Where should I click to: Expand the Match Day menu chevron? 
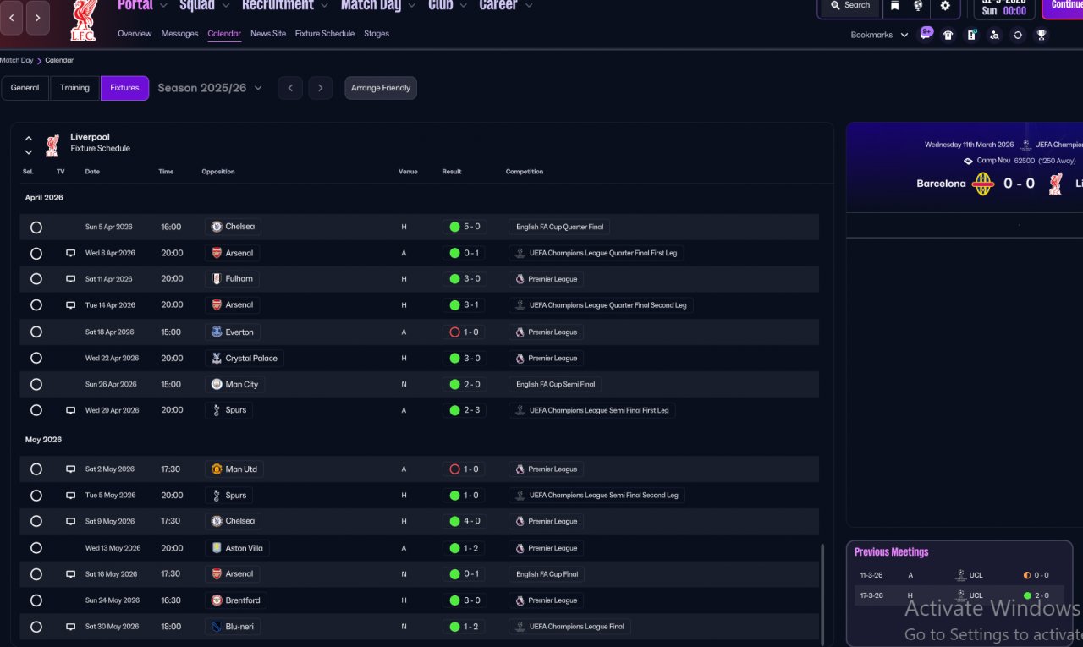point(411,5)
